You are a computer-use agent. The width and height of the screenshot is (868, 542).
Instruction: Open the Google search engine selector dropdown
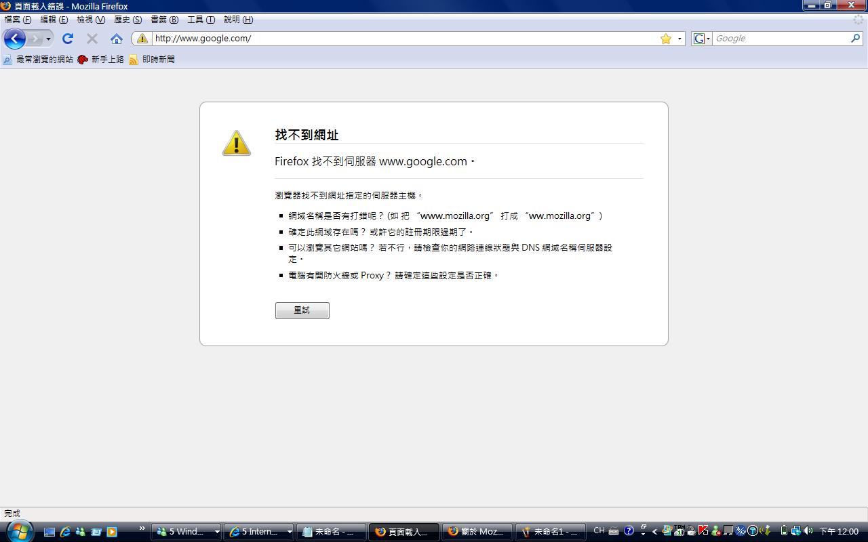702,39
